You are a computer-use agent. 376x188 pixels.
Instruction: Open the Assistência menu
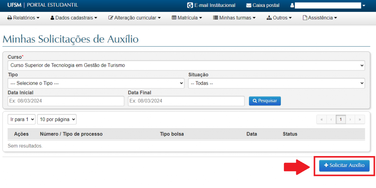point(319,18)
